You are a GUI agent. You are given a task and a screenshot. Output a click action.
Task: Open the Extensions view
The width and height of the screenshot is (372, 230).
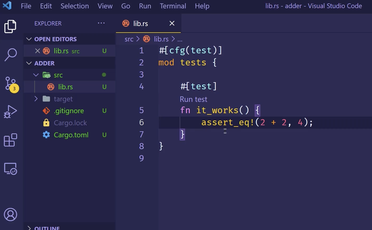click(10, 140)
